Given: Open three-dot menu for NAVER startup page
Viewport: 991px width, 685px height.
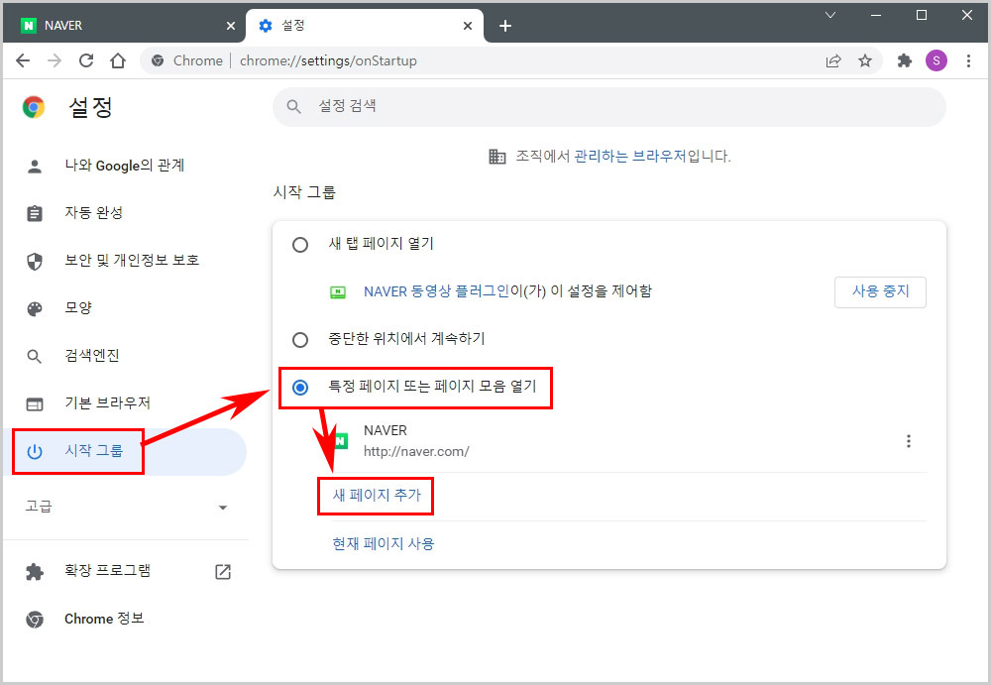Looking at the screenshot, I should click(x=908, y=441).
